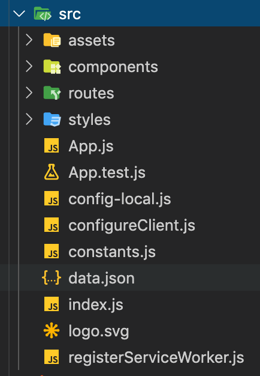
Task: Expand the routes folder arrow
Action: tap(29, 93)
